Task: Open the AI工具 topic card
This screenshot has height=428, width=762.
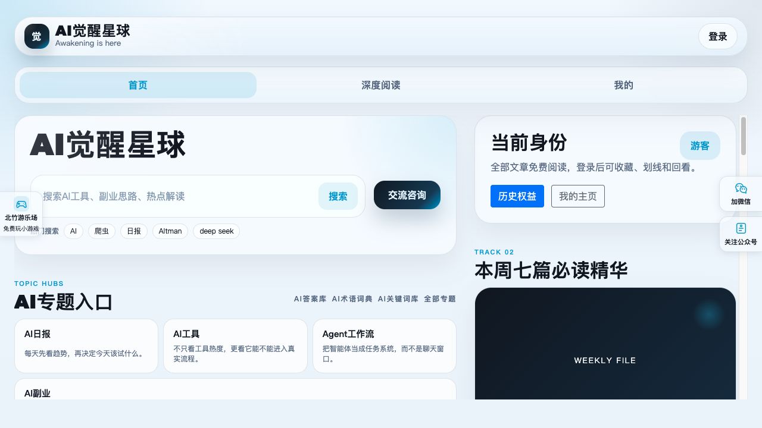Action: pos(236,346)
